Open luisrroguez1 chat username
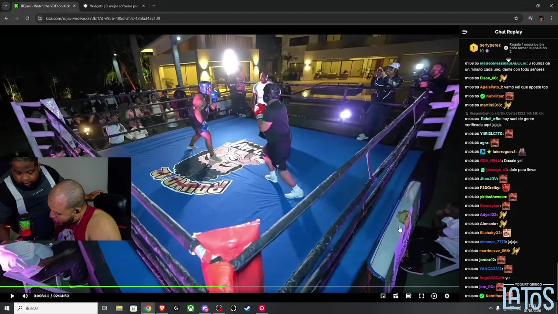 point(504,152)
